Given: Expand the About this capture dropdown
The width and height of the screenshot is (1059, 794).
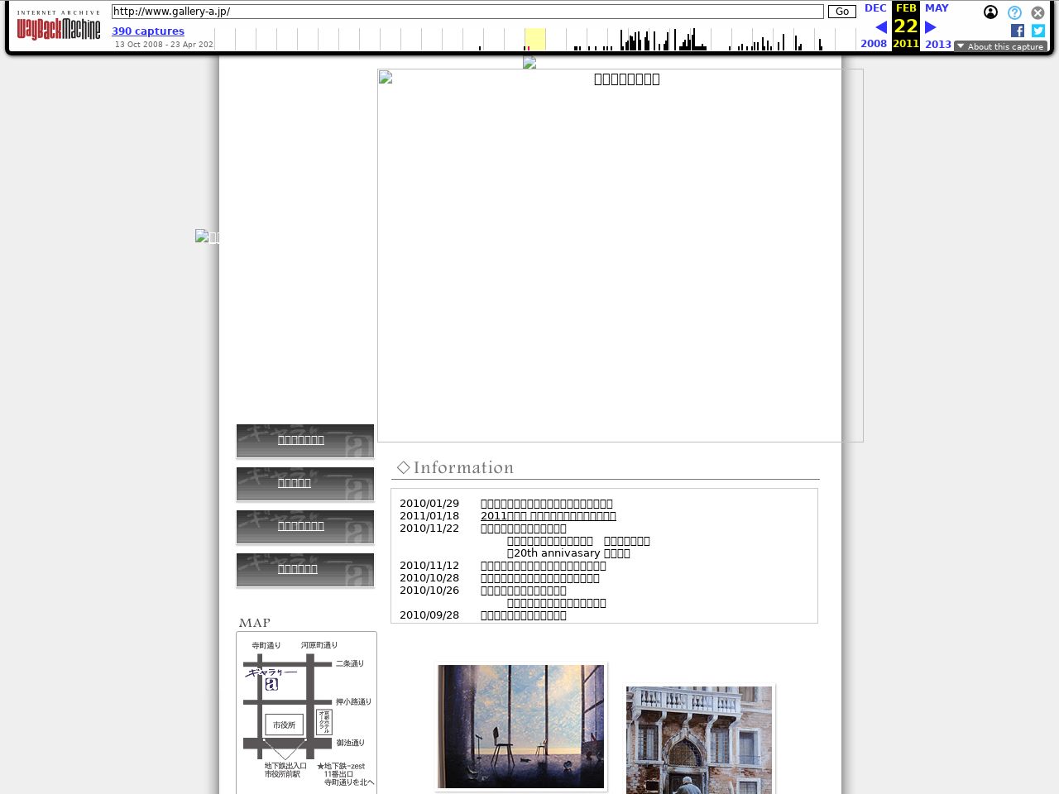Looking at the screenshot, I should (1000, 46).
